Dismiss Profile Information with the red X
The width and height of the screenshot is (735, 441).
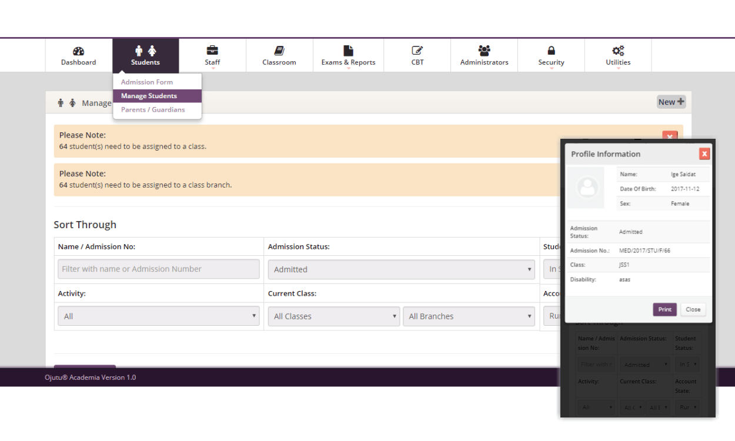coord(704,154)
